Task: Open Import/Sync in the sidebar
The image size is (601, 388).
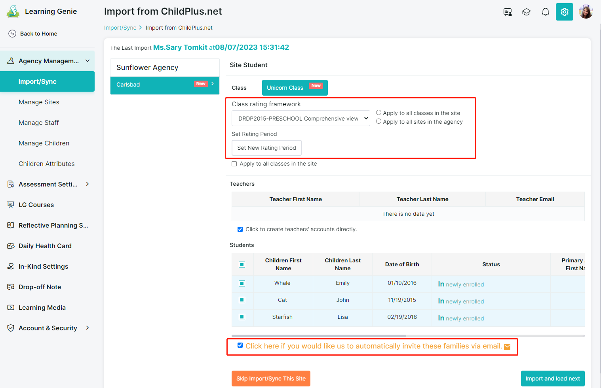Action: coord(47,81)
